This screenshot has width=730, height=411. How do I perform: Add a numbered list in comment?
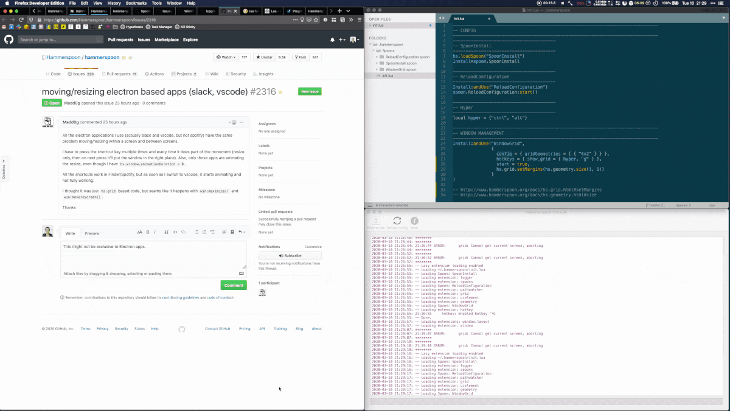(x=204, y=232)
